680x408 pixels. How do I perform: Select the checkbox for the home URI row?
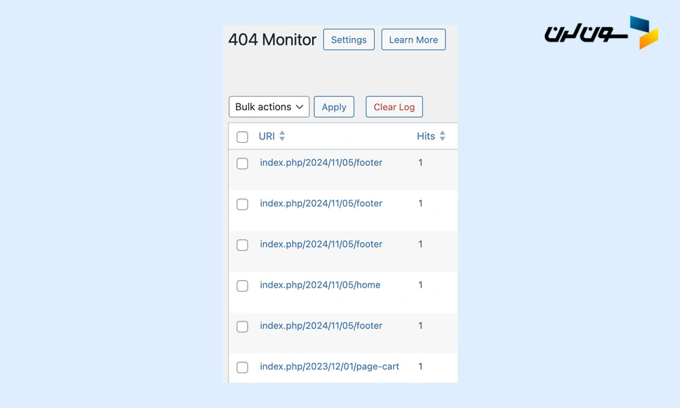pos(242,286)
